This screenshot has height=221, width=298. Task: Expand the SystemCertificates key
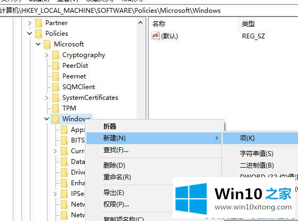tap(47, 98)
